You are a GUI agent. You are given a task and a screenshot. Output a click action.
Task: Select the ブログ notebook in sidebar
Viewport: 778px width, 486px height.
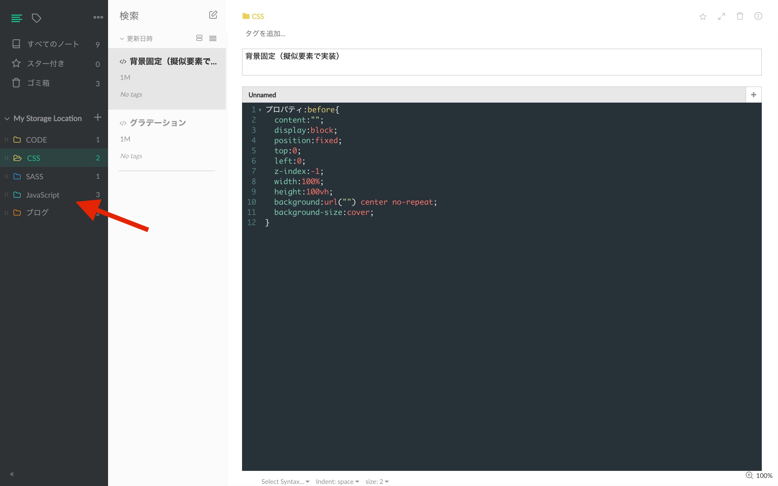(37, 212)
